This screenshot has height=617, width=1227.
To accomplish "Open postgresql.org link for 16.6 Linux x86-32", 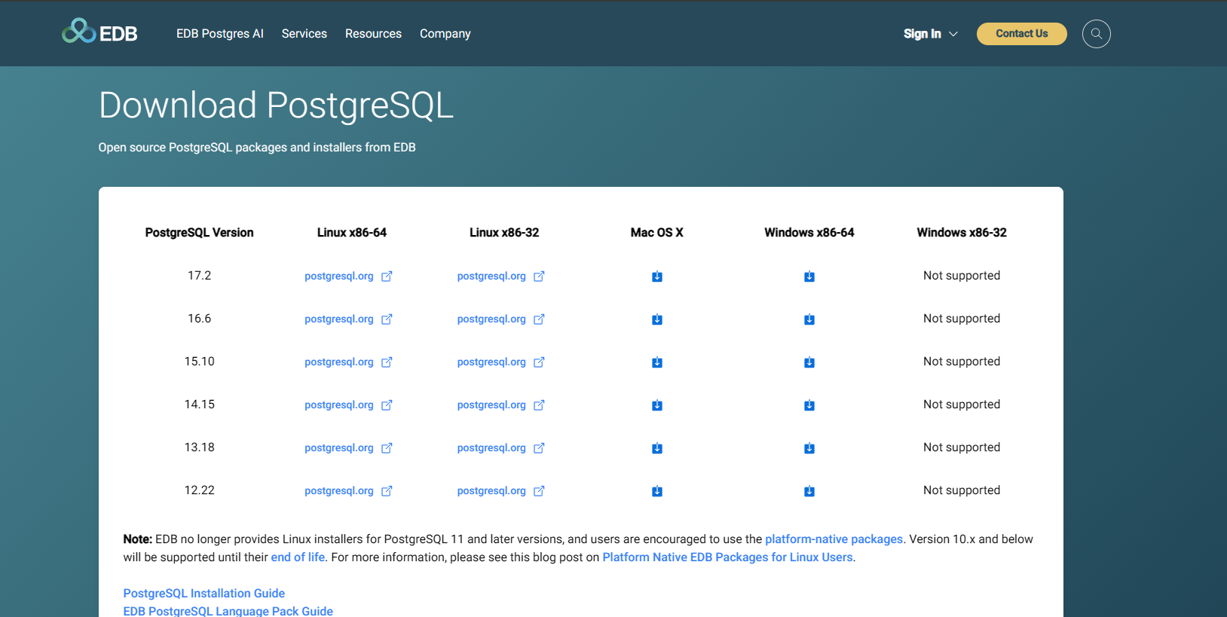I will coord(500,319).
